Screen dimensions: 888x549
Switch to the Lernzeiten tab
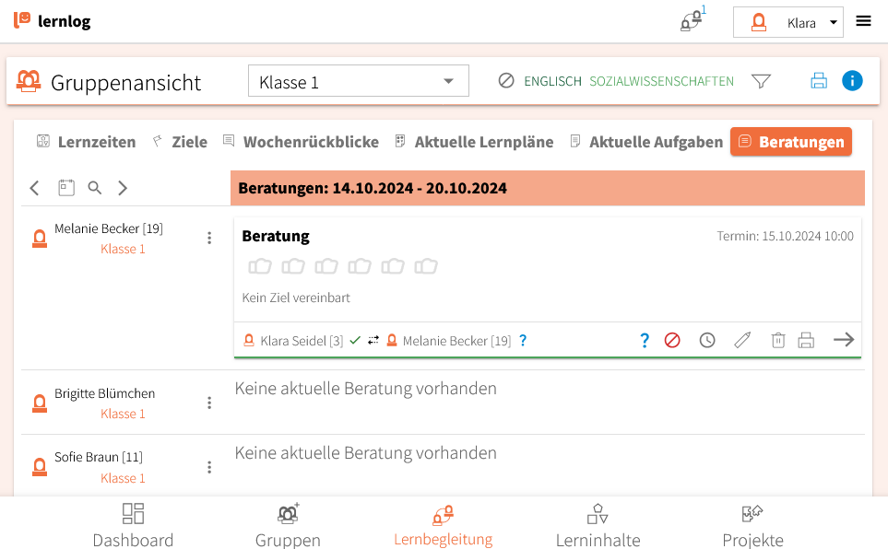pyautogui.click(x=86, y=142)
